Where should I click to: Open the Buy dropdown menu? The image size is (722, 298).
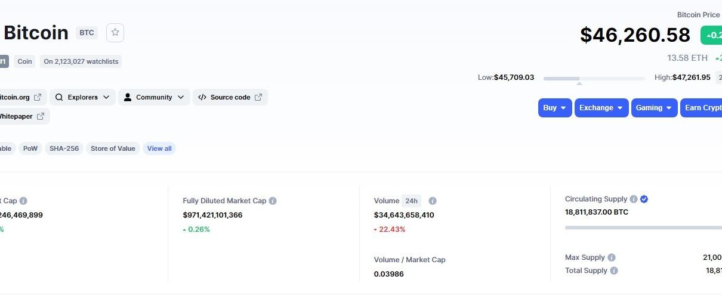point(555,108)
